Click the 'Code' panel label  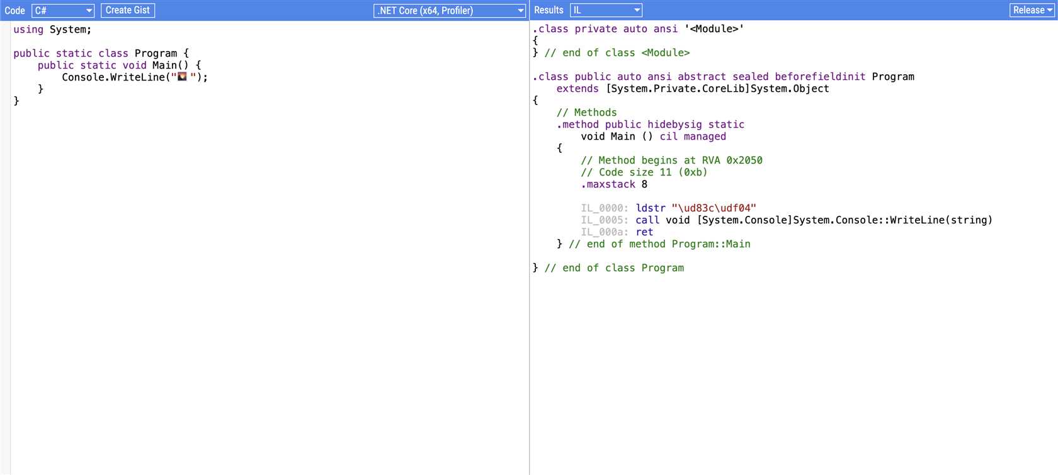[x=14, y=11]
